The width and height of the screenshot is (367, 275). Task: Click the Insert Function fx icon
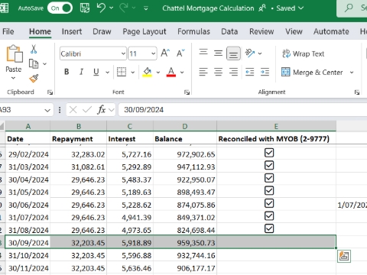point(102,110)
